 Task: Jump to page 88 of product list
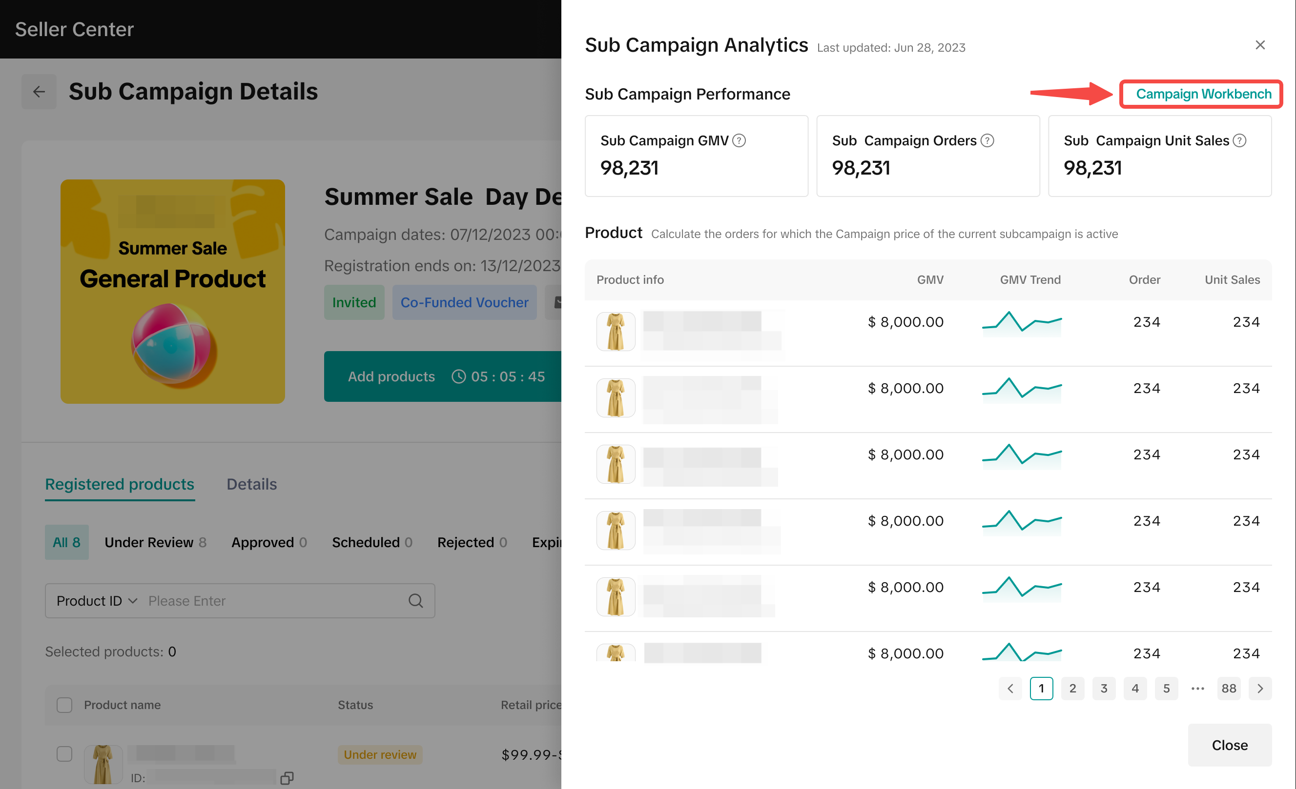click(x=1229, y=688)
